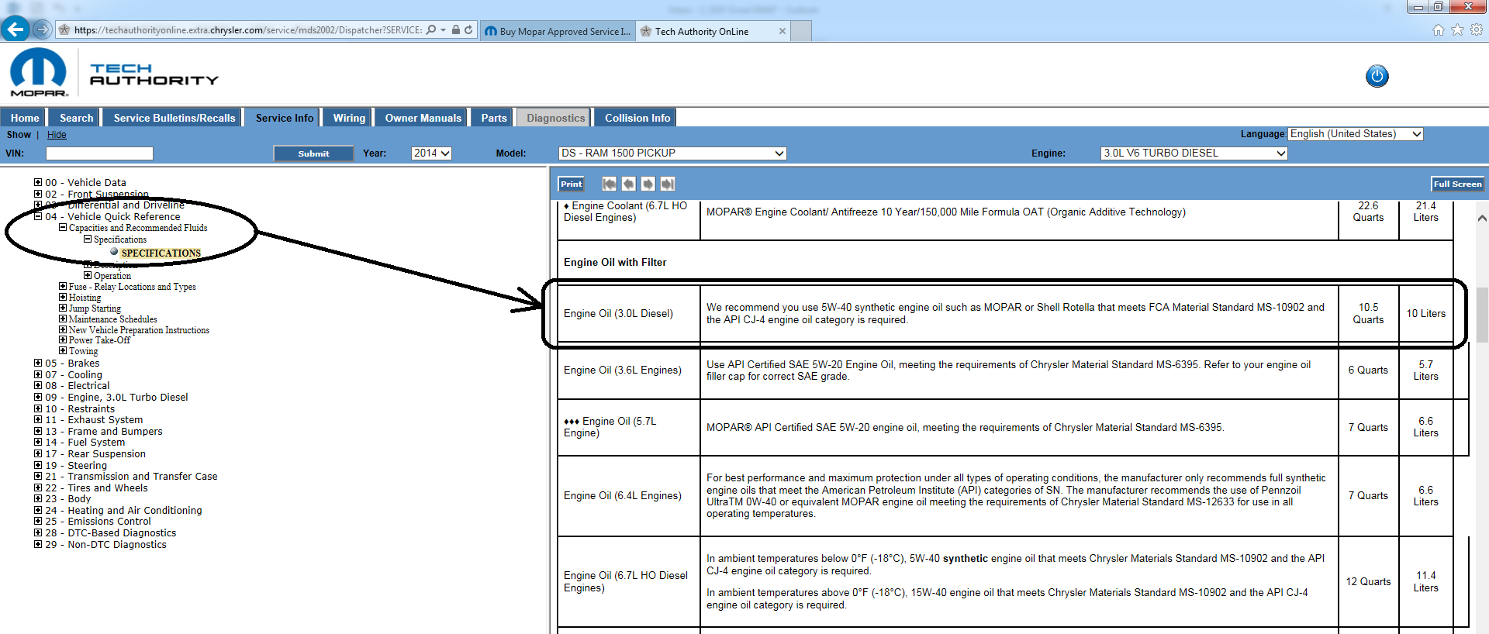Expand the 05 - Brakes tree node
The height and width of the screenshot is (634, 1489).
(x=38, y=363)
